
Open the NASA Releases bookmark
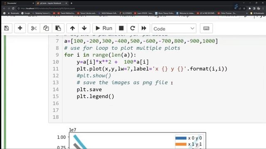point(108,13)
